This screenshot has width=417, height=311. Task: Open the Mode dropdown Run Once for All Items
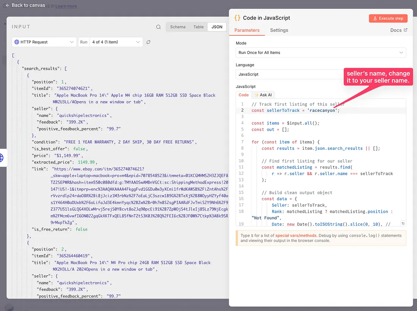tap(321, 52)
